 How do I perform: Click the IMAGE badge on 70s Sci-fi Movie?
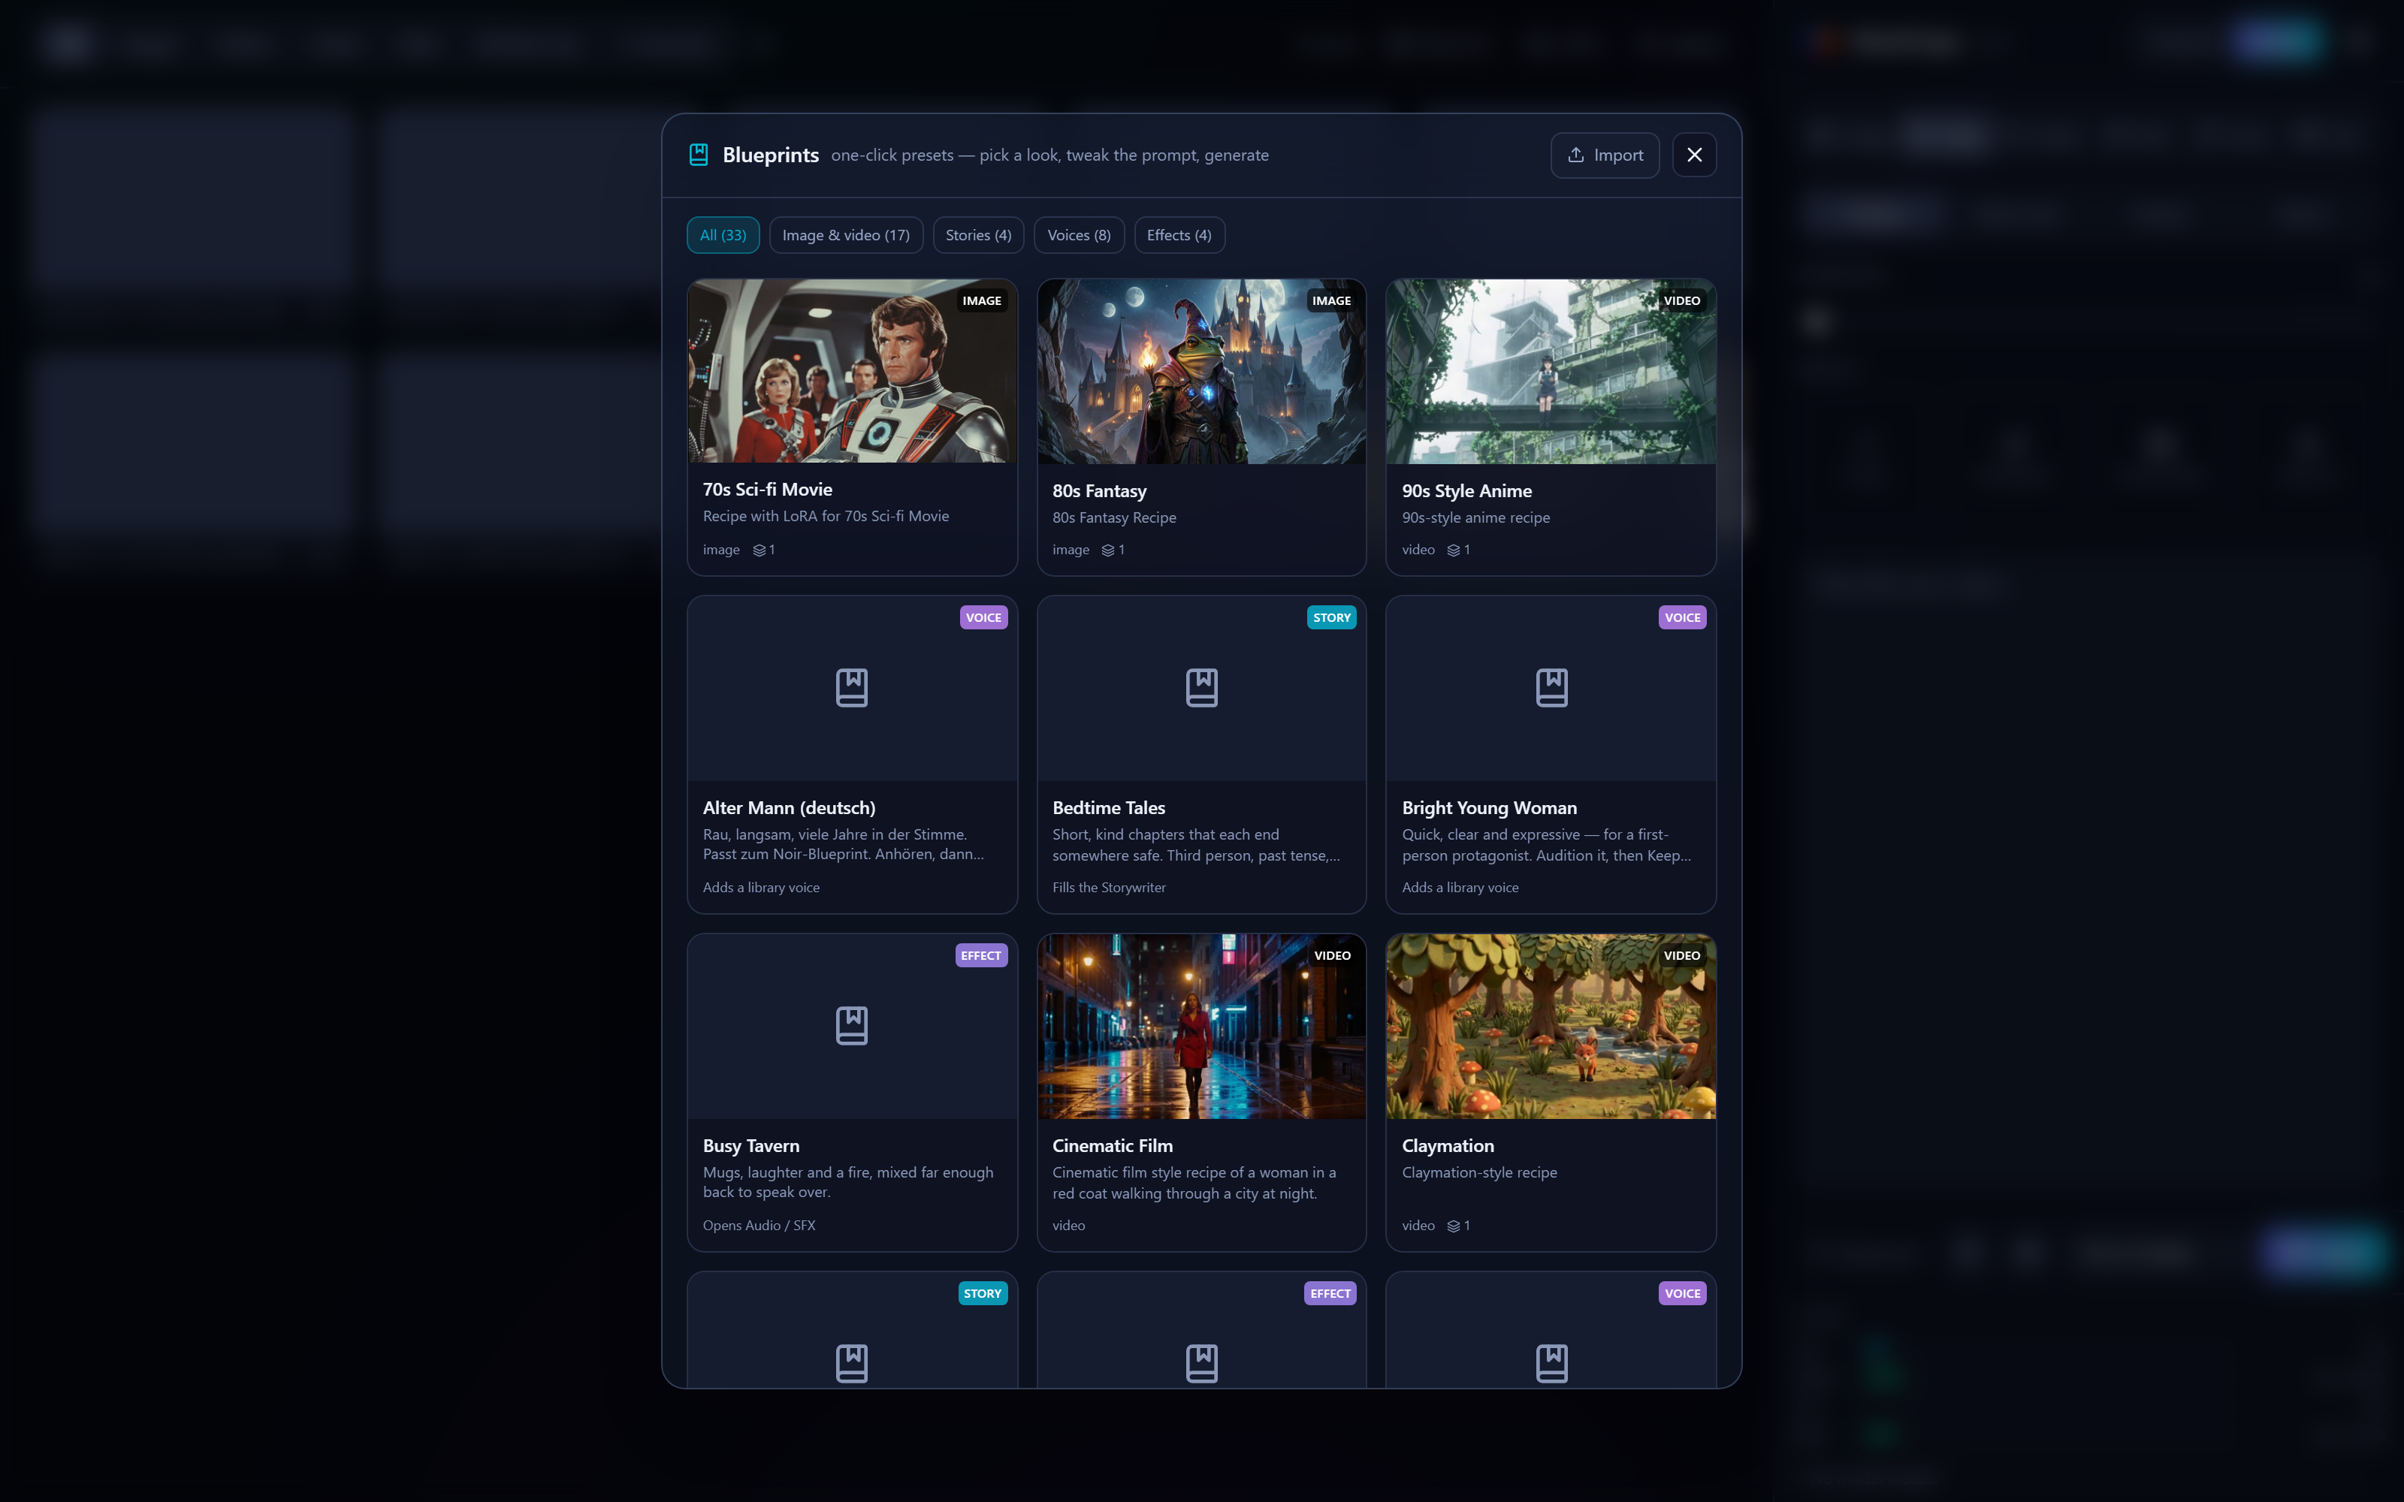981,301
